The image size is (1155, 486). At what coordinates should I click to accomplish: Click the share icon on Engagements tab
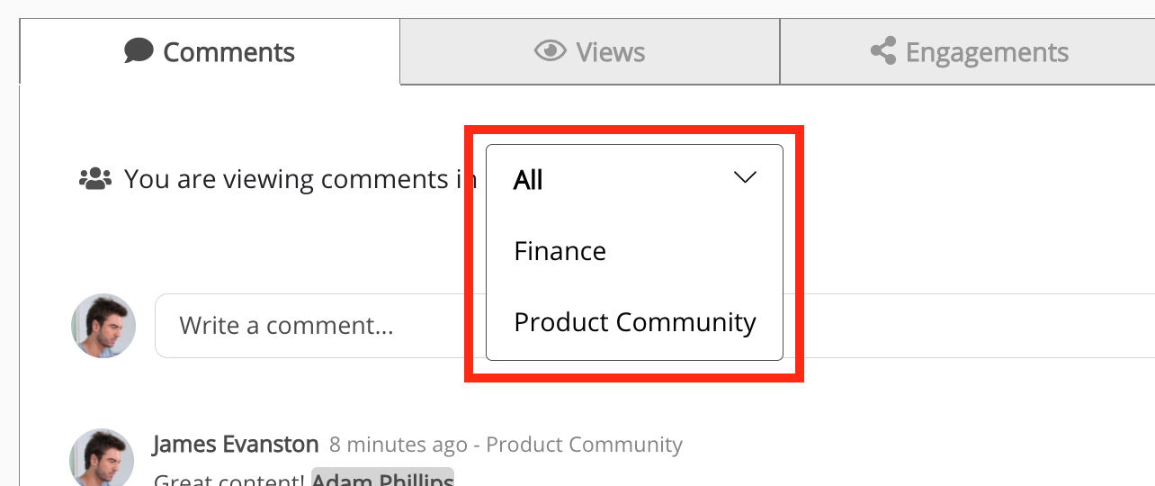click(x=883, y=51)
